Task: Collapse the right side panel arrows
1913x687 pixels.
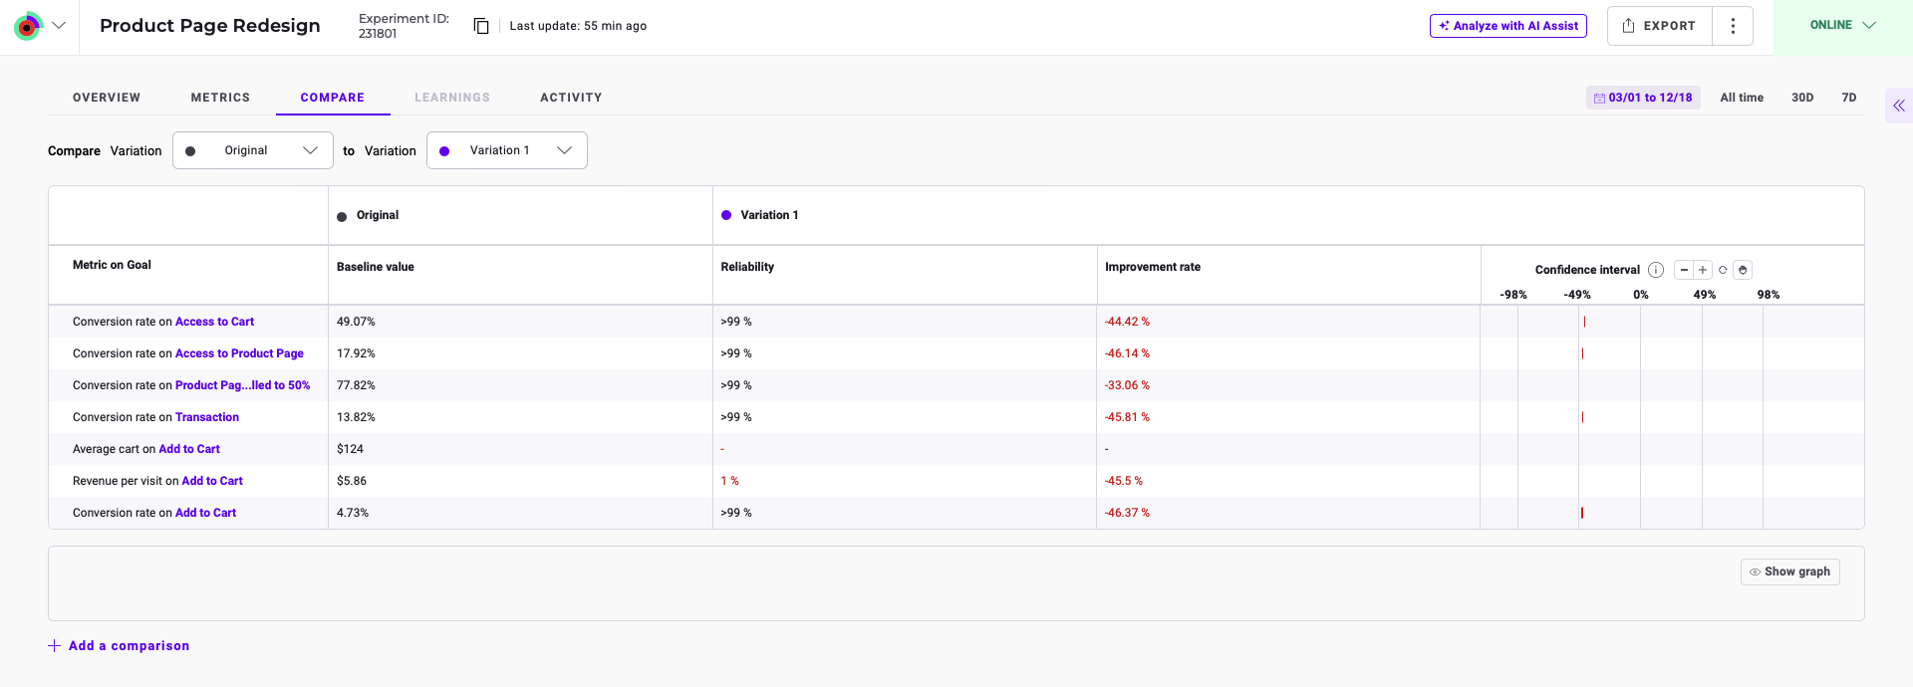Action: [1899, 106]
